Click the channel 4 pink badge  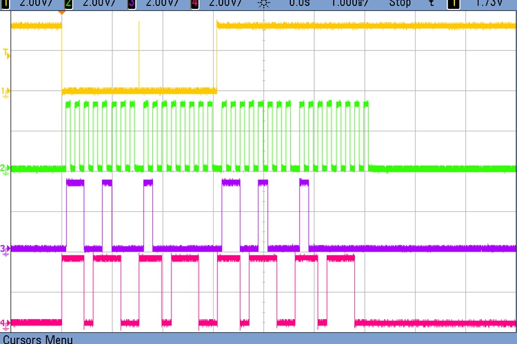[x=194, y=3]
